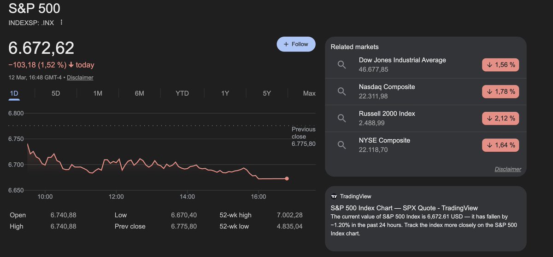Click the High label in the stats table

[17, 226]
